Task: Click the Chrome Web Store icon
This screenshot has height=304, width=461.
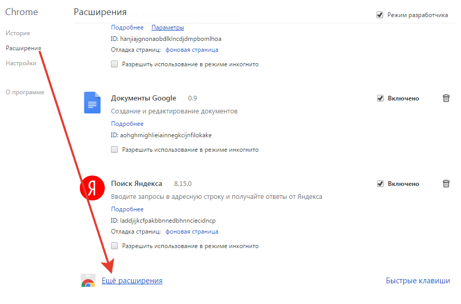Action: point(88,281)
